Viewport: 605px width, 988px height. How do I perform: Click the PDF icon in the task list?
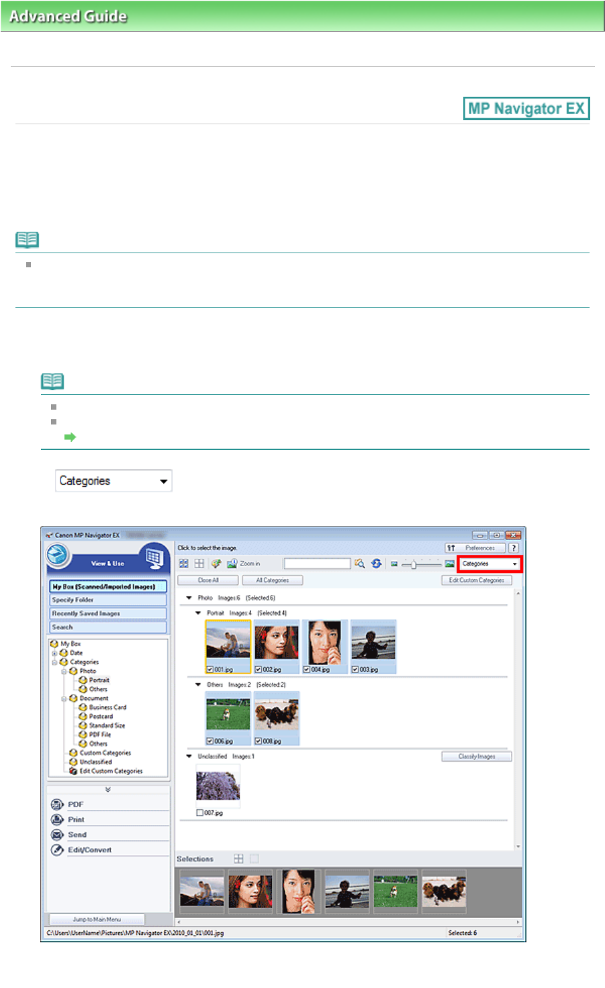click(x=57, y=804)
